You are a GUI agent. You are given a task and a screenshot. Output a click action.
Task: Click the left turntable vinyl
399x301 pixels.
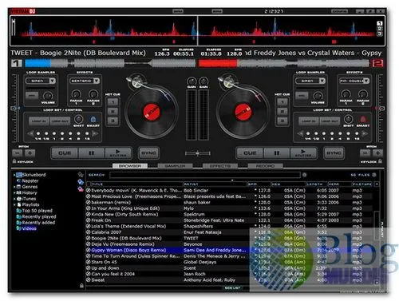pyautogui.click(x=152, y=112)
